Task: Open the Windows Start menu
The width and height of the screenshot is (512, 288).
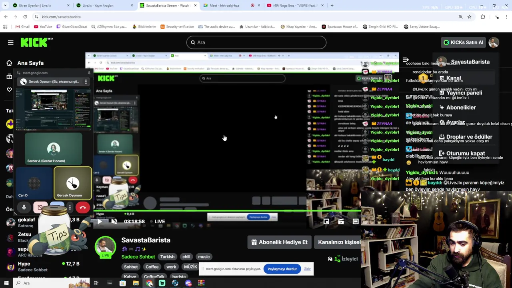Action: pos(6,283)
